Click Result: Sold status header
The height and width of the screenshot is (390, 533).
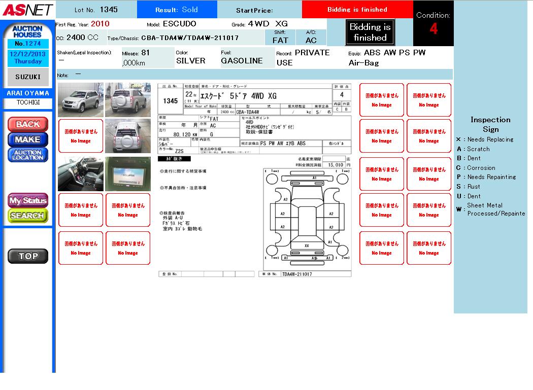(x=177, y=10)
